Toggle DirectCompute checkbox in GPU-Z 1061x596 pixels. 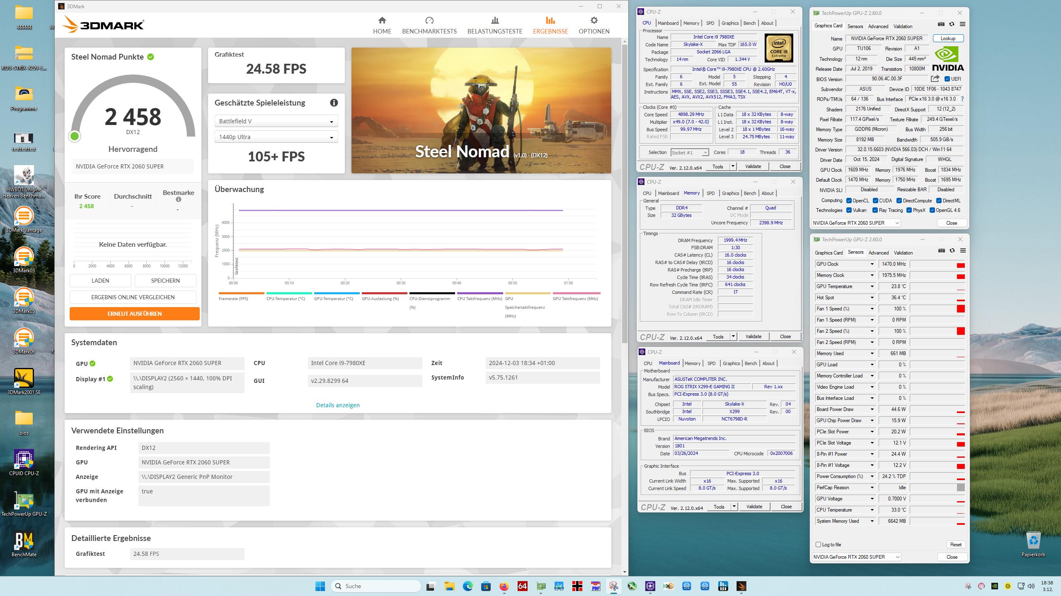coord(899,200)
